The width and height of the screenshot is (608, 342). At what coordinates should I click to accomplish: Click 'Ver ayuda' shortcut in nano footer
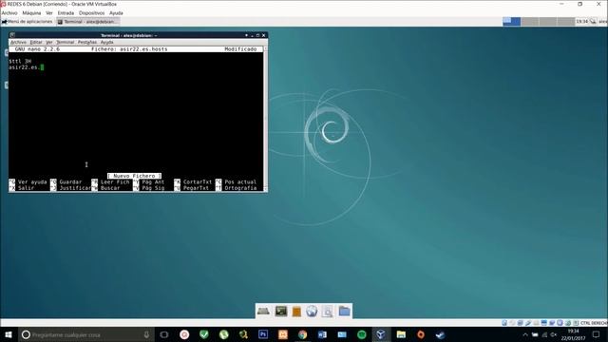click(32, 181)
